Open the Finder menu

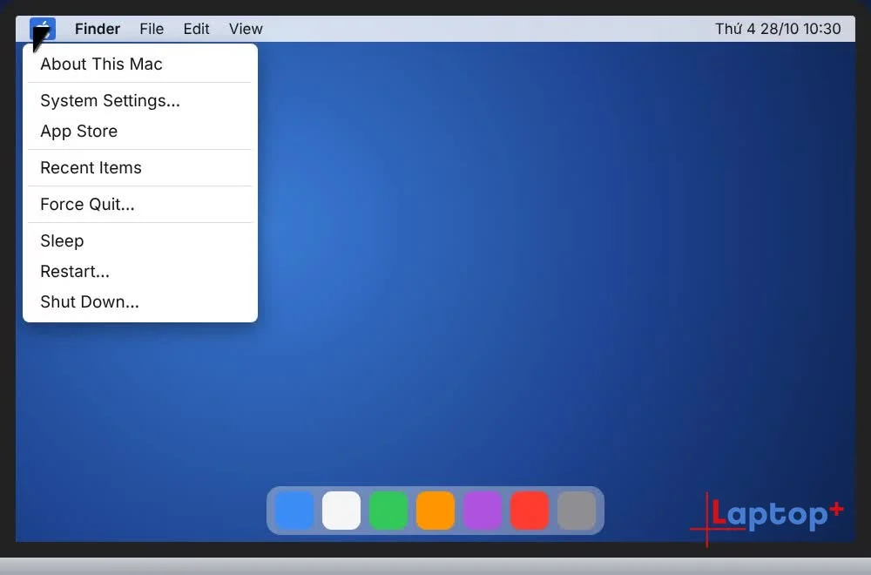tap(98, 29)
